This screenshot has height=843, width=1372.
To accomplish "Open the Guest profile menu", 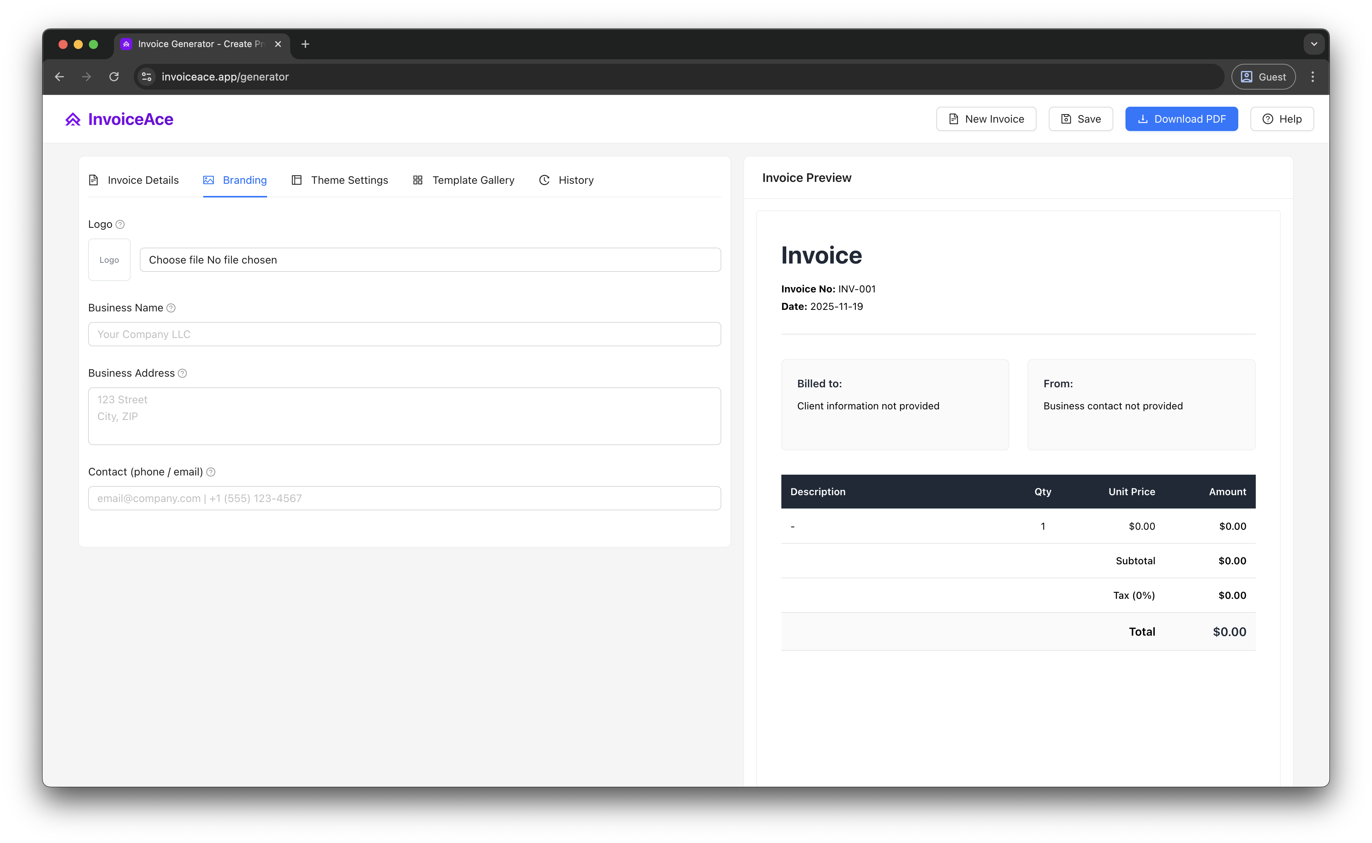I will (1263, 76).
